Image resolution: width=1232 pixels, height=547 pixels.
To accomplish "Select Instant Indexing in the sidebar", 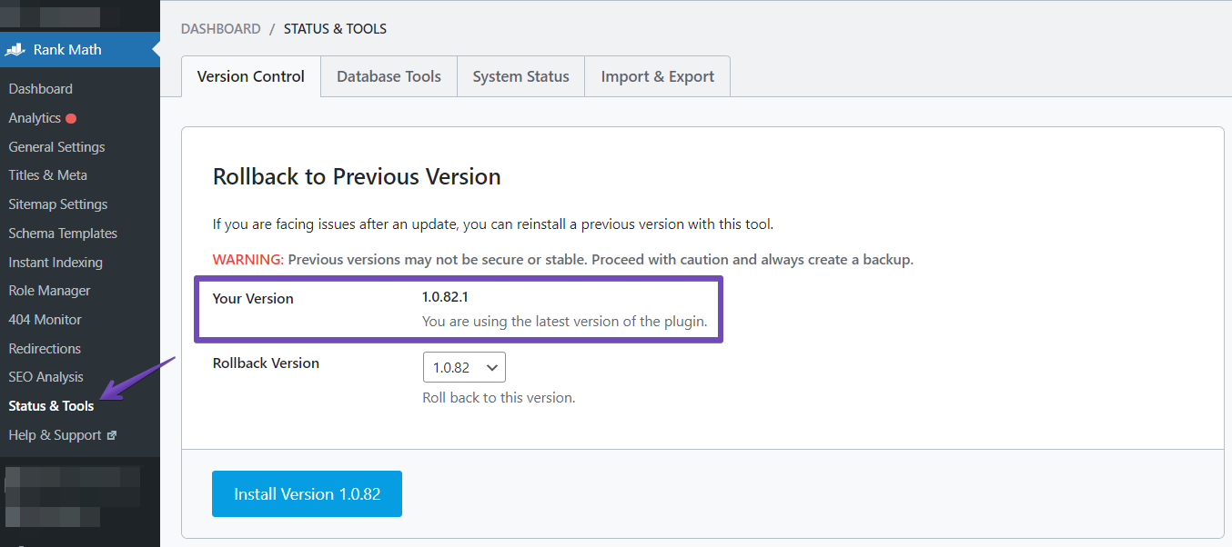I will (x=56, y=263).
